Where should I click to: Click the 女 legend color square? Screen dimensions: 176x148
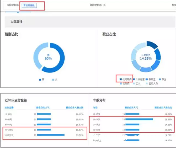53,80
